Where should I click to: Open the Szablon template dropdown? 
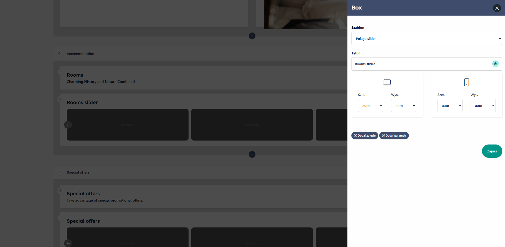pyautogui.click(x=426, y=39)
